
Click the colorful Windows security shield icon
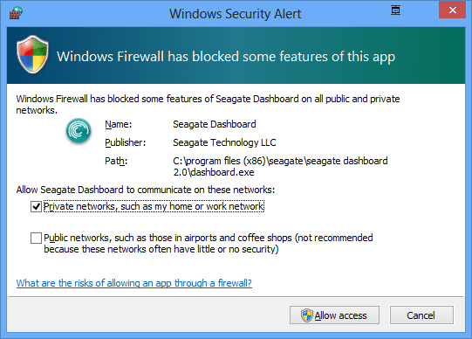point(32,54)
